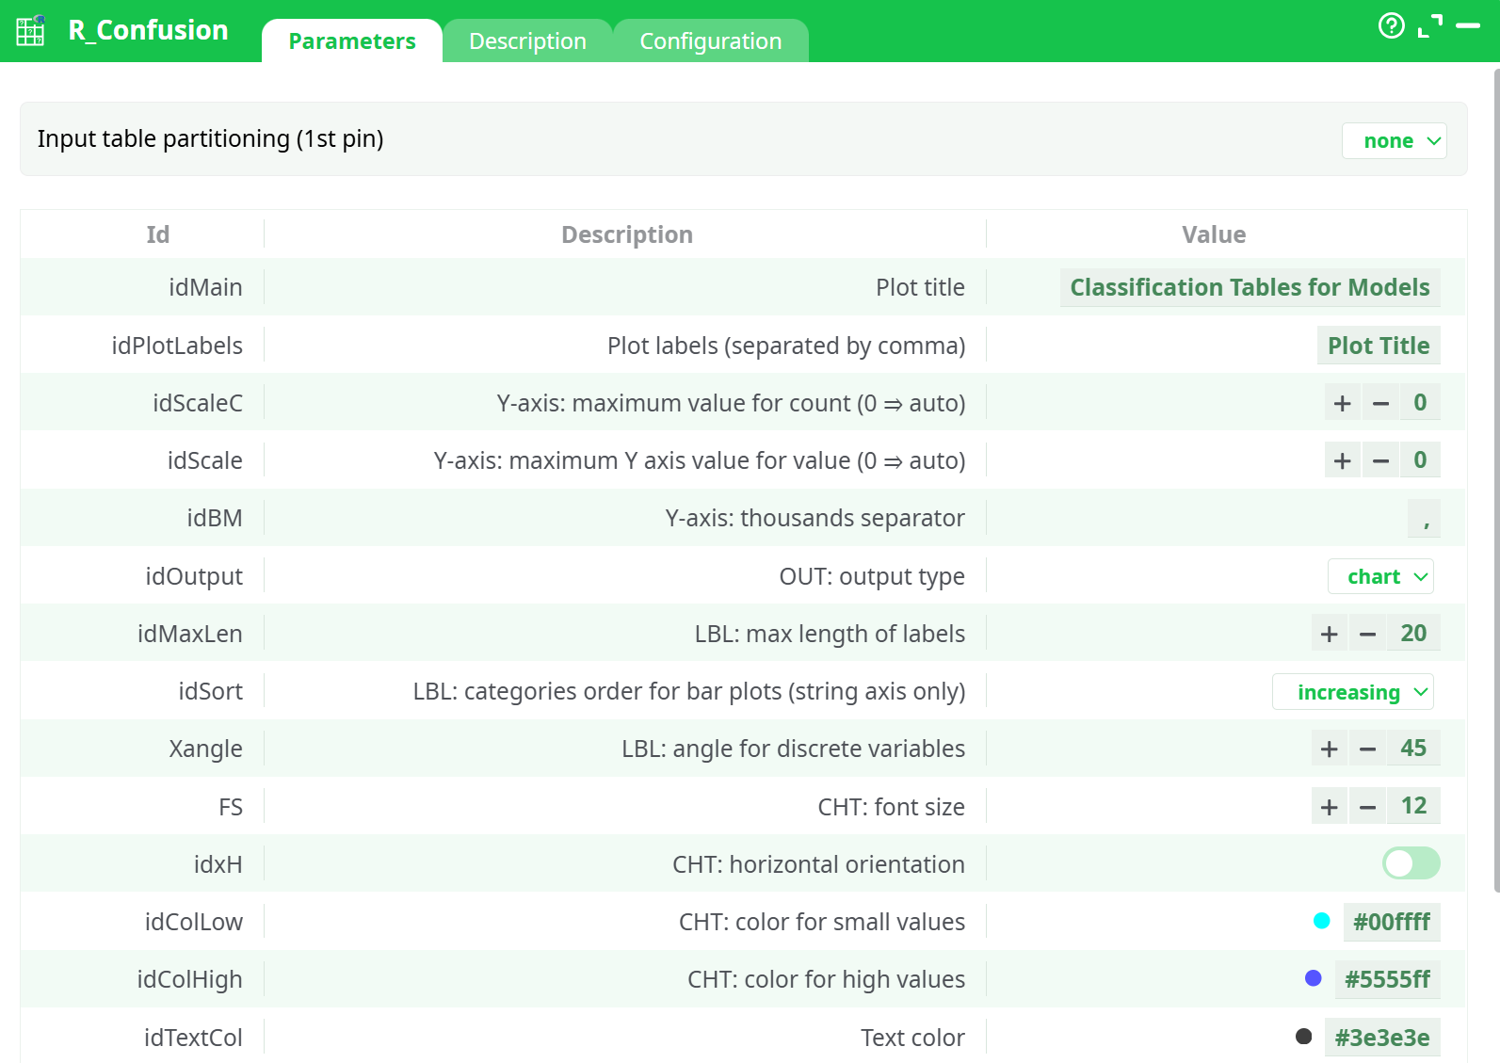Click the help question mark icon
Viewport: 1500px width, 1063px height.
coord(1391,26)
